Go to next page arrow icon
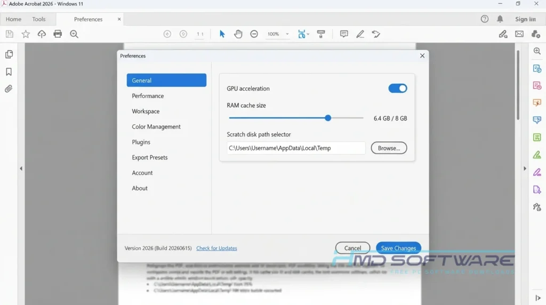Viewport: 546px width, 305px height. (183, 34)
